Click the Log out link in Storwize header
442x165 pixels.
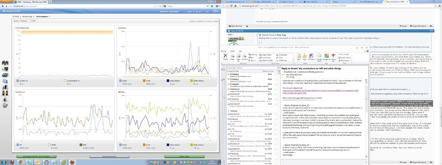198,11
